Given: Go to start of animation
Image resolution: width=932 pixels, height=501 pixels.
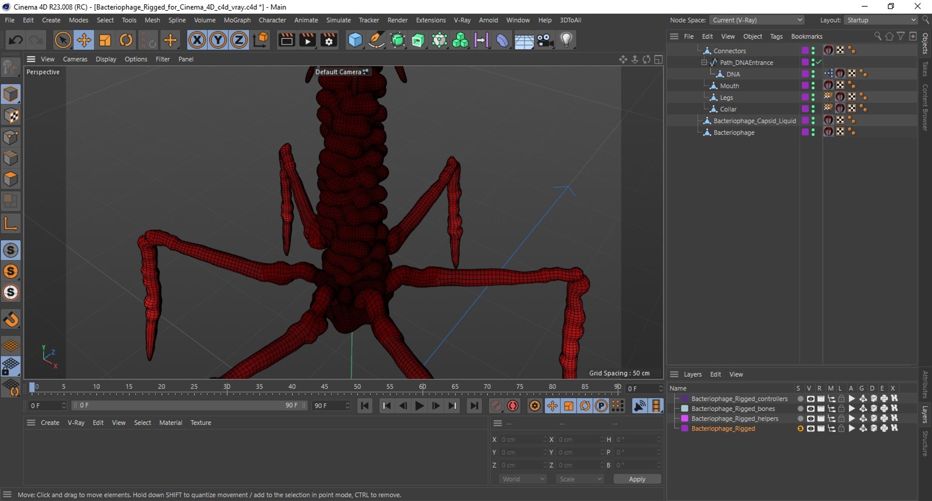Looking at the screenshot, I should (365, 406).
